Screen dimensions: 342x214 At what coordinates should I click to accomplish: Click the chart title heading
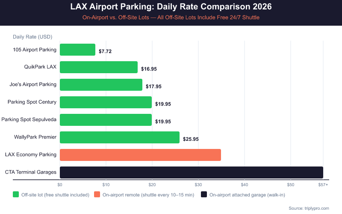tap(171, 7)
